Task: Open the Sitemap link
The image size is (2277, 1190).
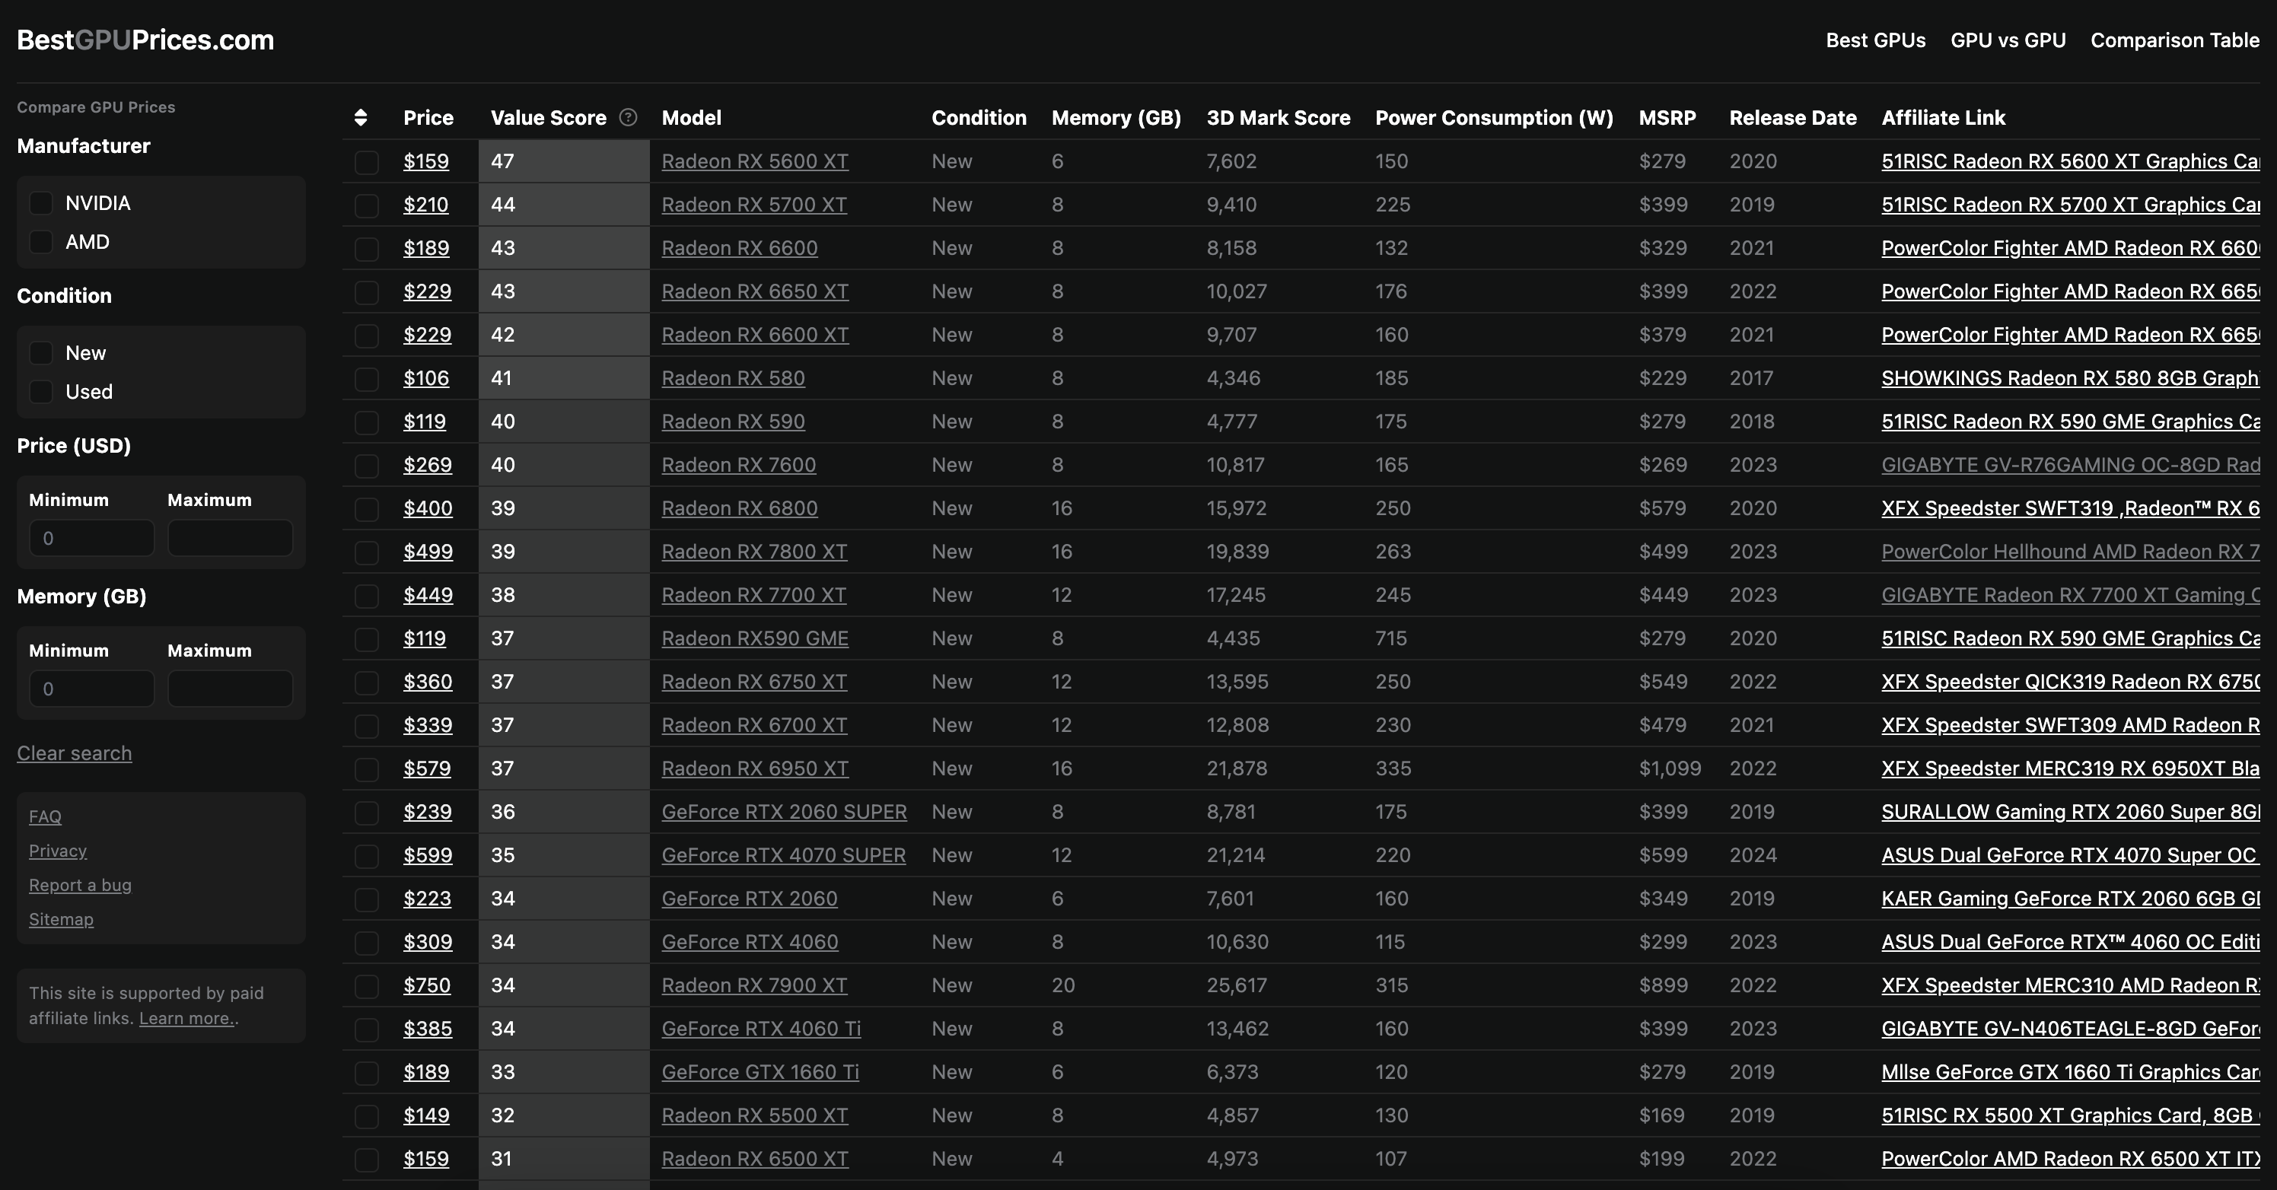Action: (x=61, y=920)
